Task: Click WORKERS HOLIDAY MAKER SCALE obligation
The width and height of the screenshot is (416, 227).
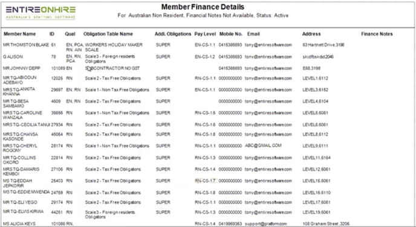Action: click(x=114, y=47)
